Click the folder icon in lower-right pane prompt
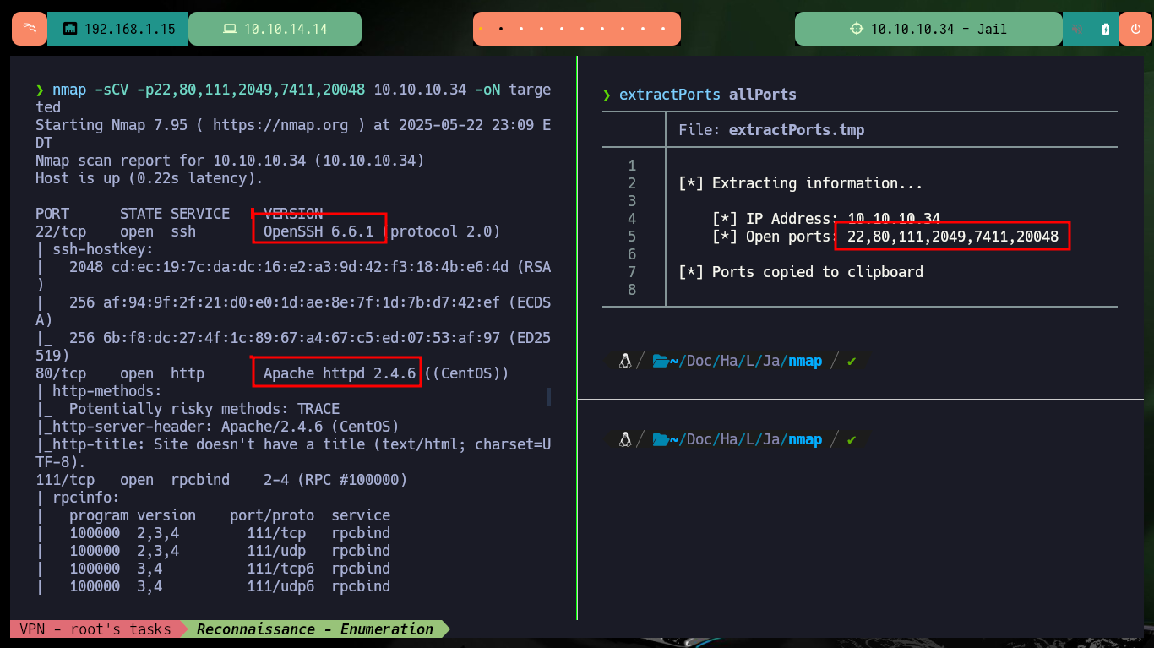 661,439
